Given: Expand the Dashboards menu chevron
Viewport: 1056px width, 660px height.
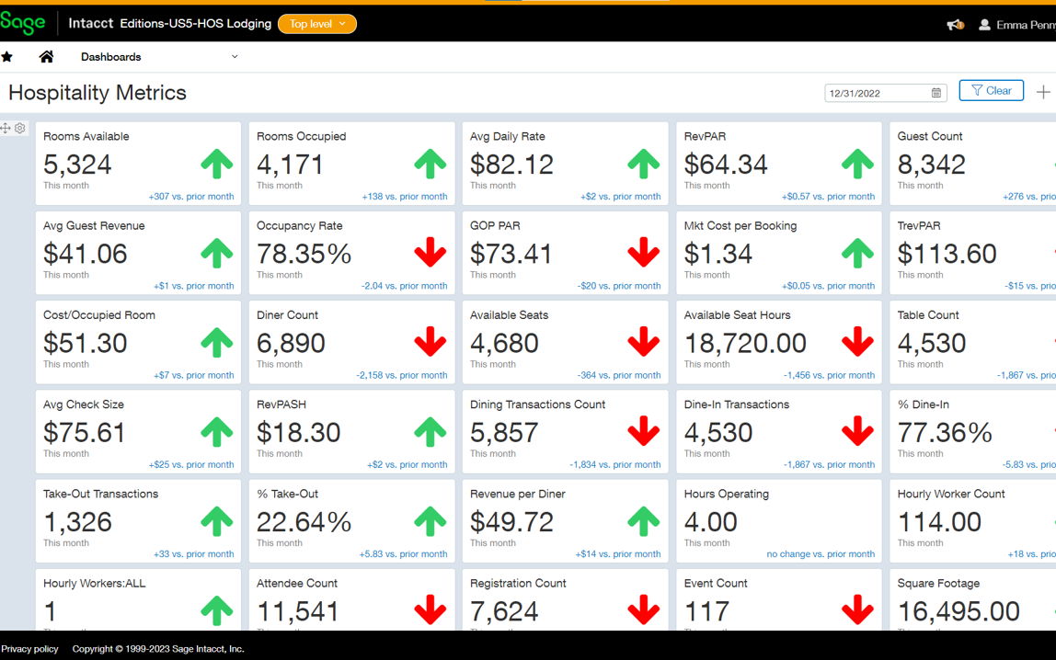Looking at the screenshot, I should click(x=235, y=56).
